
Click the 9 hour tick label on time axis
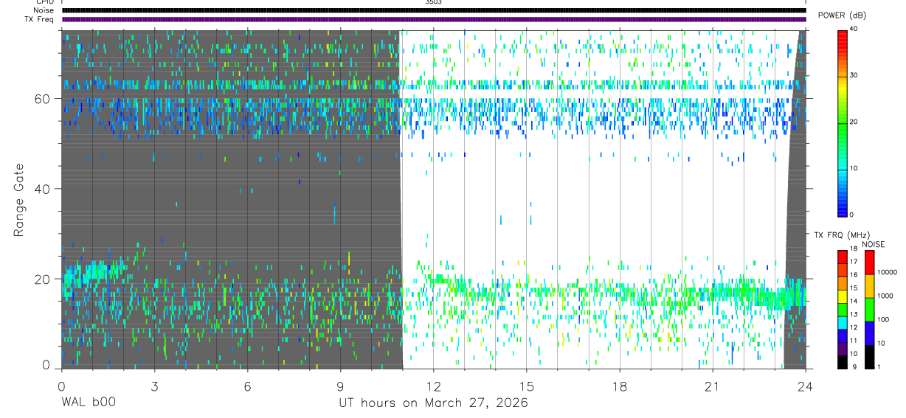[x=340, y=386]
